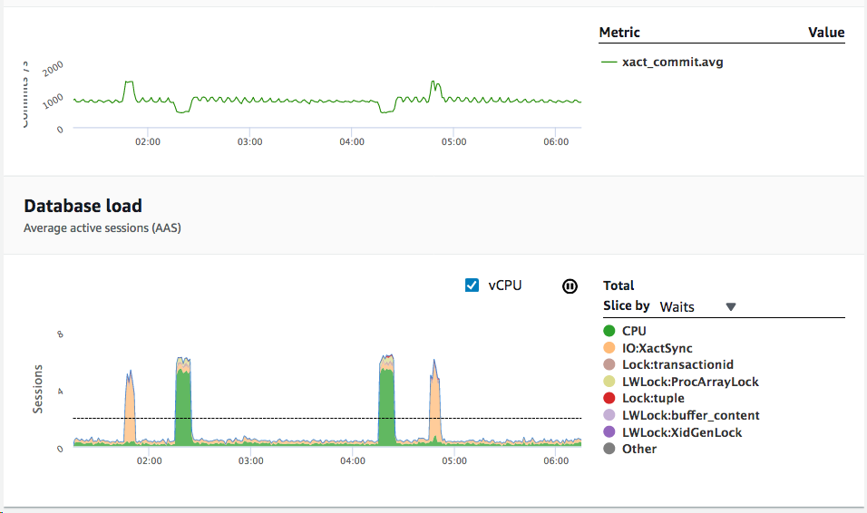Click the LWLock:buffer_content legend dot
Screen dimensions: 867x513
tap(610, 415)
